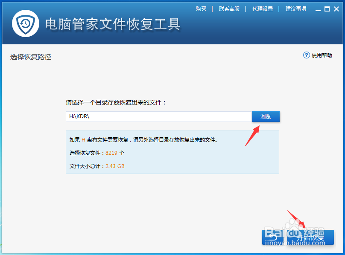Viewport: 345px width, 255px height.
Task: Click the H 盘 warning note text
Action: 143,139
